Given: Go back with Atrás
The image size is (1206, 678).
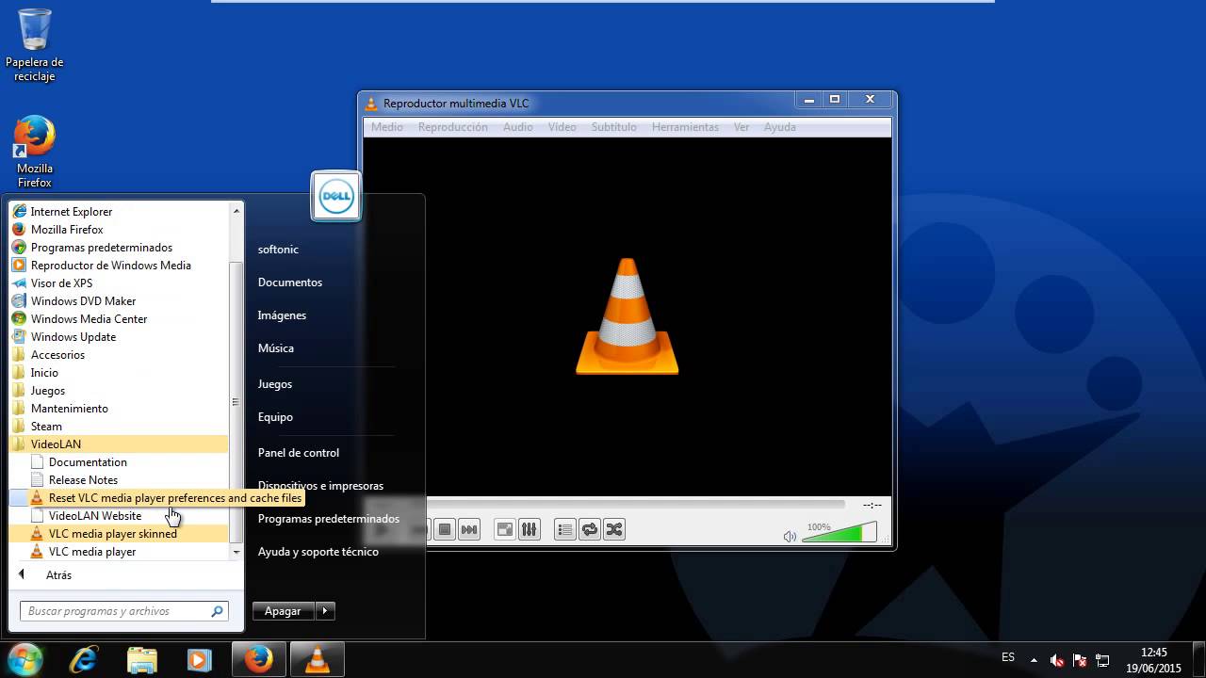Looking at the screenshot, I should [x=58, y=575].
